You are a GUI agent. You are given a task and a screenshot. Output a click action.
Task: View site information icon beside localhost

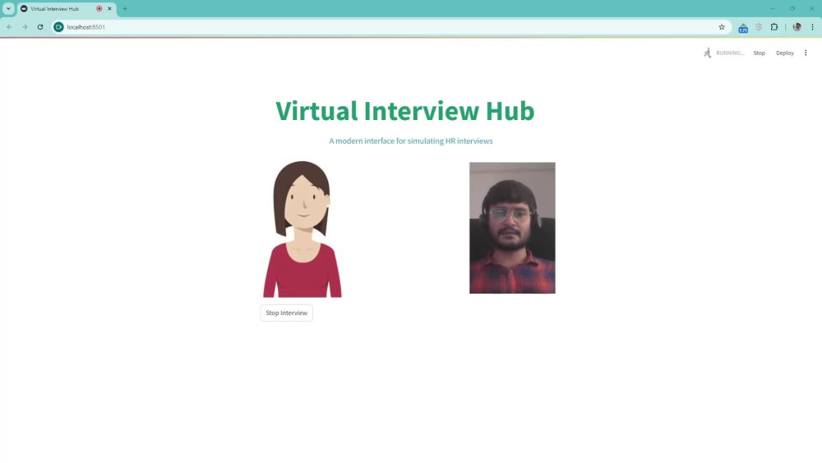[x=58, y=27]
